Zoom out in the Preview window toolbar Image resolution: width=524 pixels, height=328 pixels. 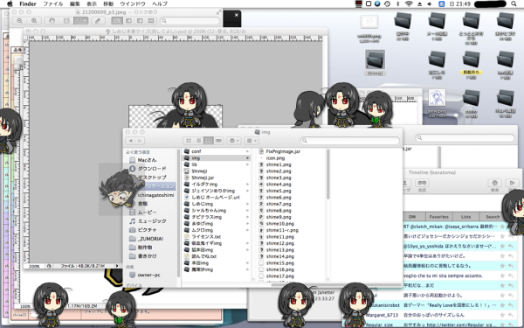[x=19, y=21]
